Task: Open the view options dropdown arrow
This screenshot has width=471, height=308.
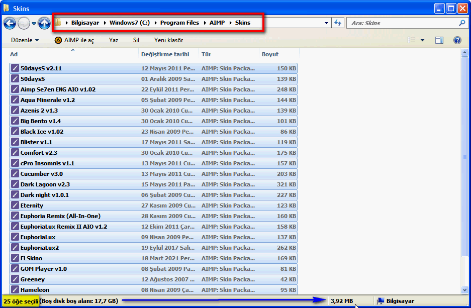Action: (x=422, y=40)
